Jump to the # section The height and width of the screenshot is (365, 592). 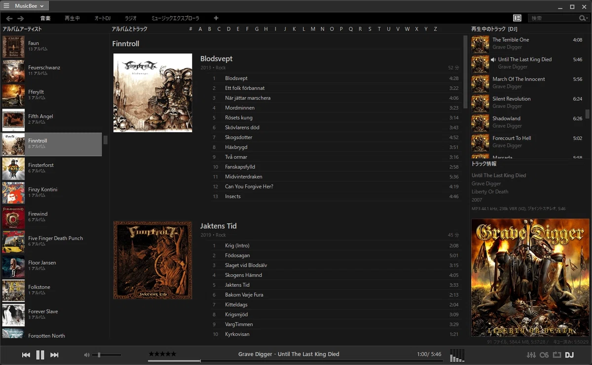click(191, 29)
